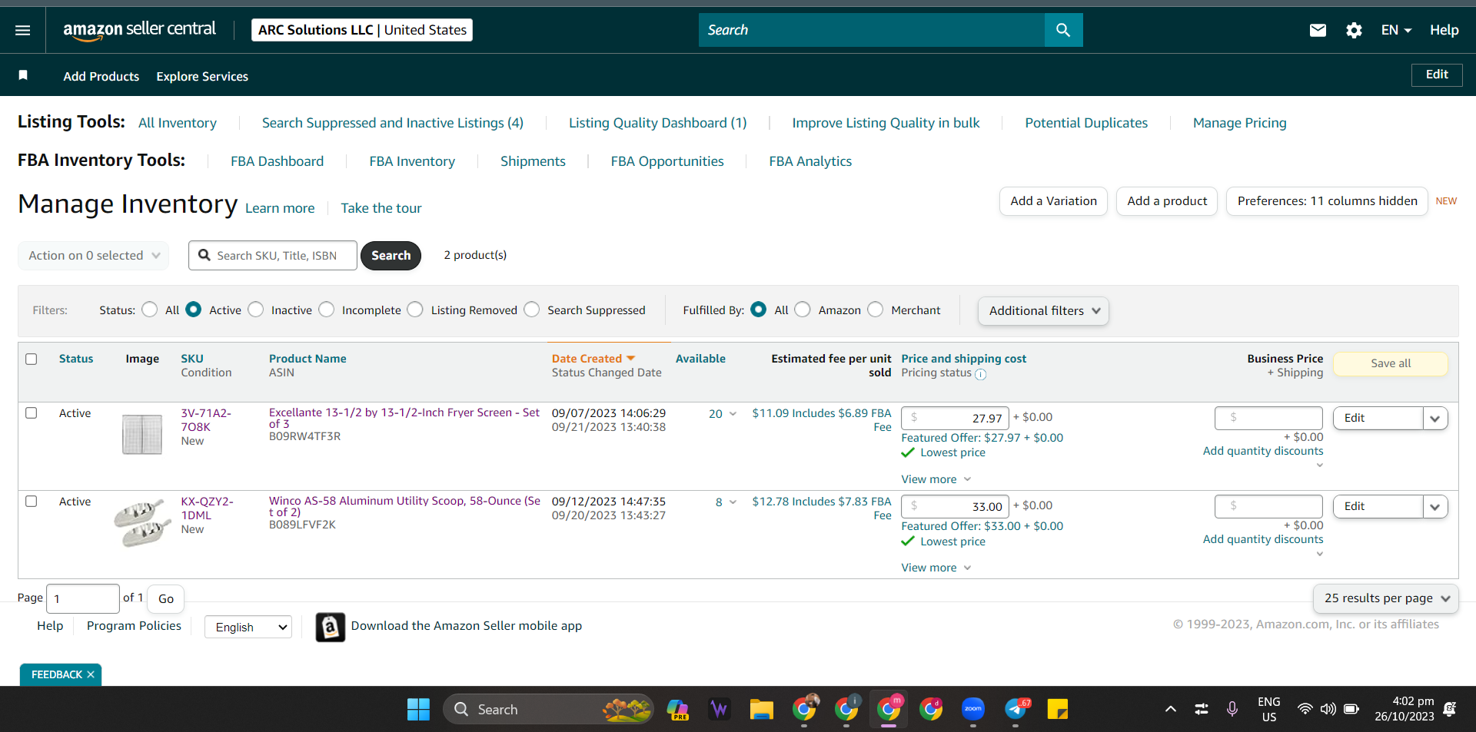Open the EN language dropdown
This screenshot has height=732, width=1476.
pos(1396,30)
